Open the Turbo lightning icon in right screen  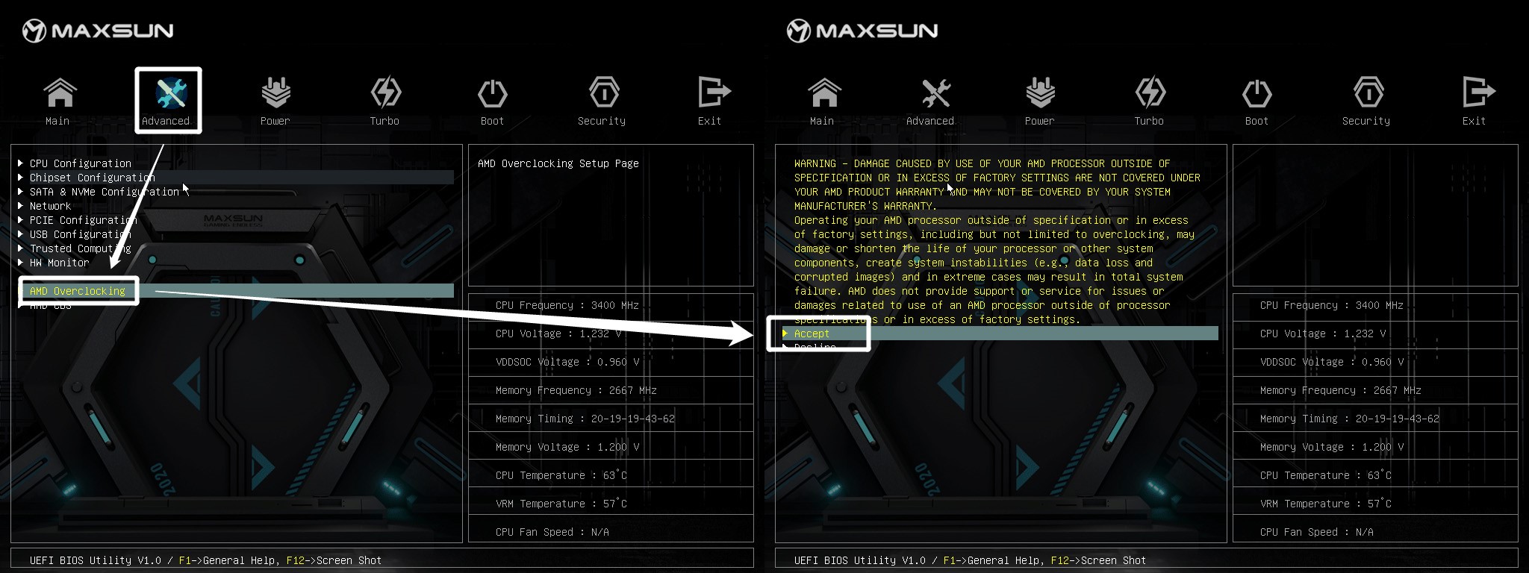(1150, 93)
